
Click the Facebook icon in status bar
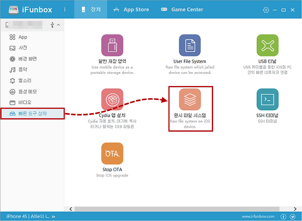tap(283, 216)
